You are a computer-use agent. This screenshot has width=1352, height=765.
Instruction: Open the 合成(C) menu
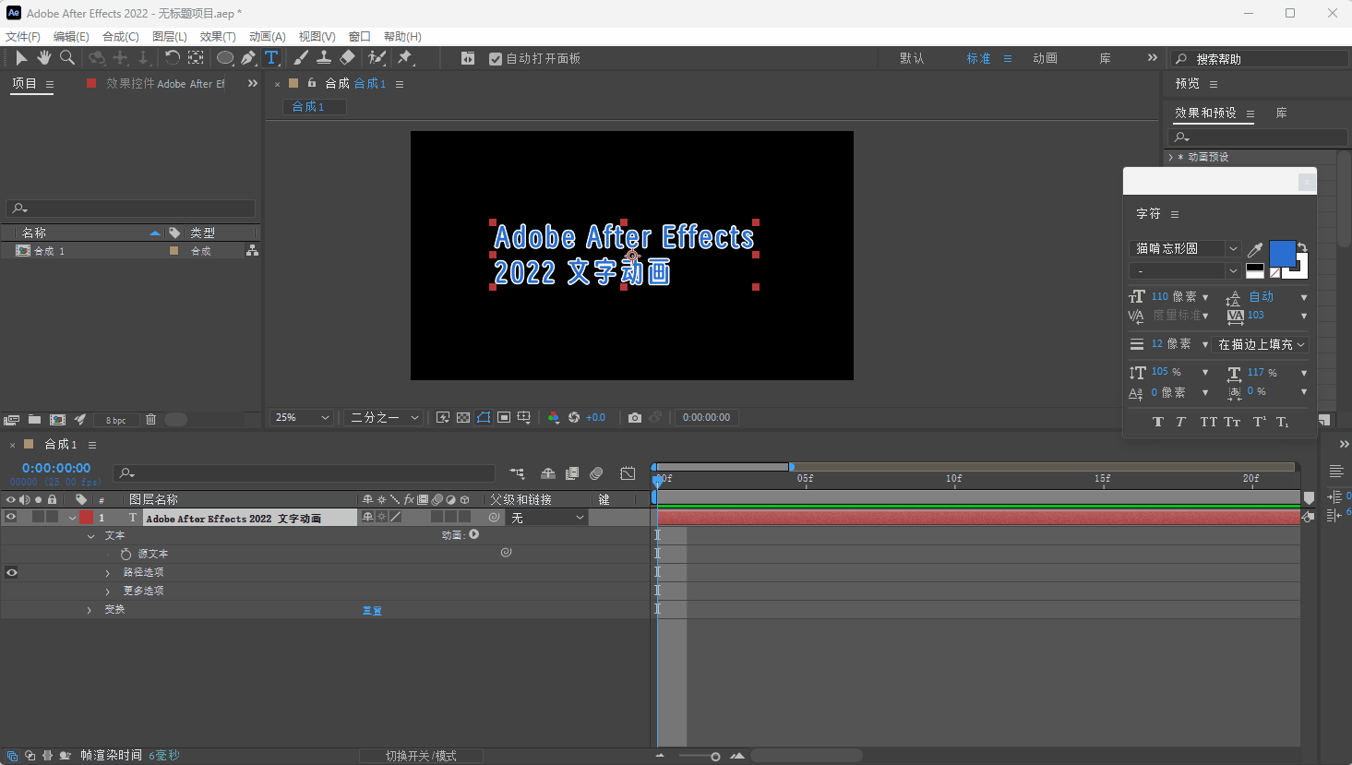pos(121,37)
